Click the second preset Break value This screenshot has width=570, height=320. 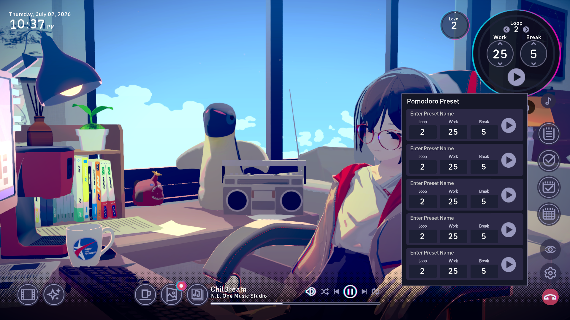pyautogui.click(x=484, y=167)
